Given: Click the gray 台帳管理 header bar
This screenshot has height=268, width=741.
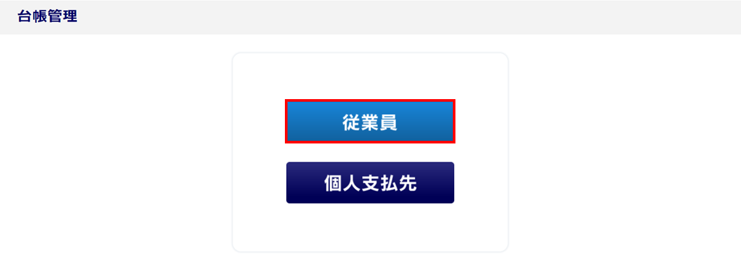Looking at the screenshot, I should (x=370, y=17).
